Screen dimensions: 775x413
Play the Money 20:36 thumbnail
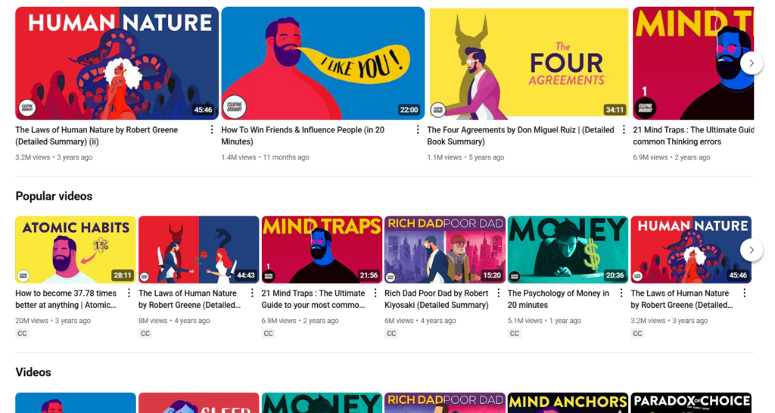[568, 250]
